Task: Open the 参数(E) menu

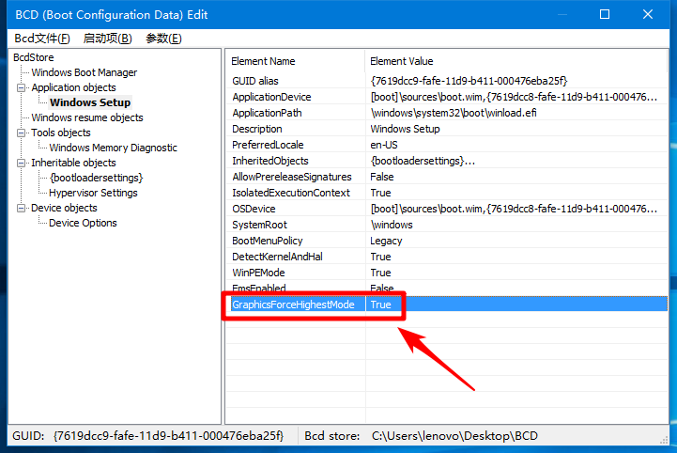Action: point(163,38)
